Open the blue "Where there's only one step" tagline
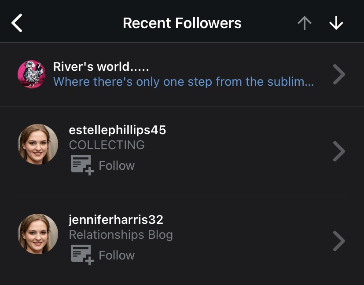The width and height of the screenshot is (364, 285). pyautogui.click(x=183, y=82)
